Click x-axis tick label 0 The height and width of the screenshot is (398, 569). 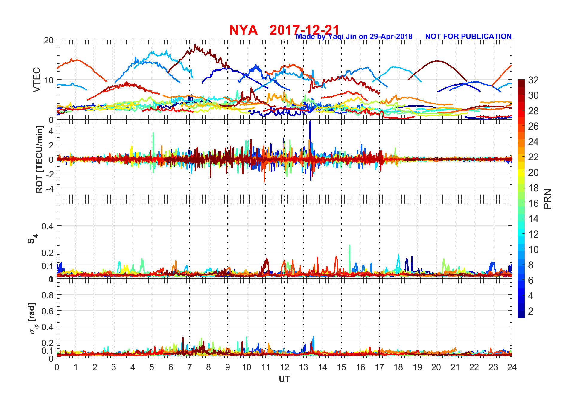click(57, 367)
